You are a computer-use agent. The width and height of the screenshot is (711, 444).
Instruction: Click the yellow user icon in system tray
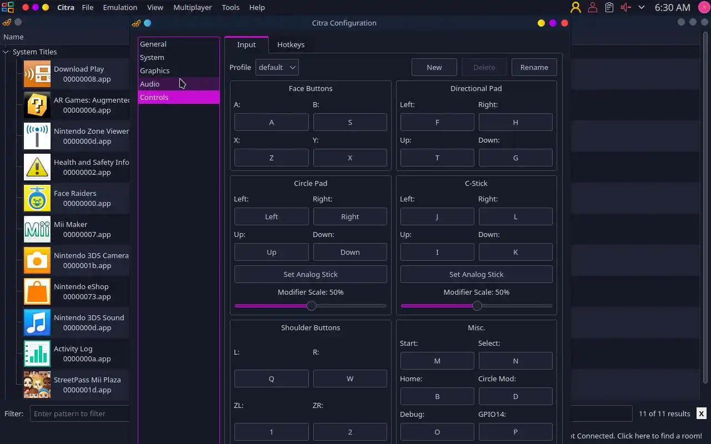575,7
